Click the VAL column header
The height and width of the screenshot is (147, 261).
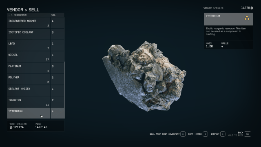click(x=53, y=15)
